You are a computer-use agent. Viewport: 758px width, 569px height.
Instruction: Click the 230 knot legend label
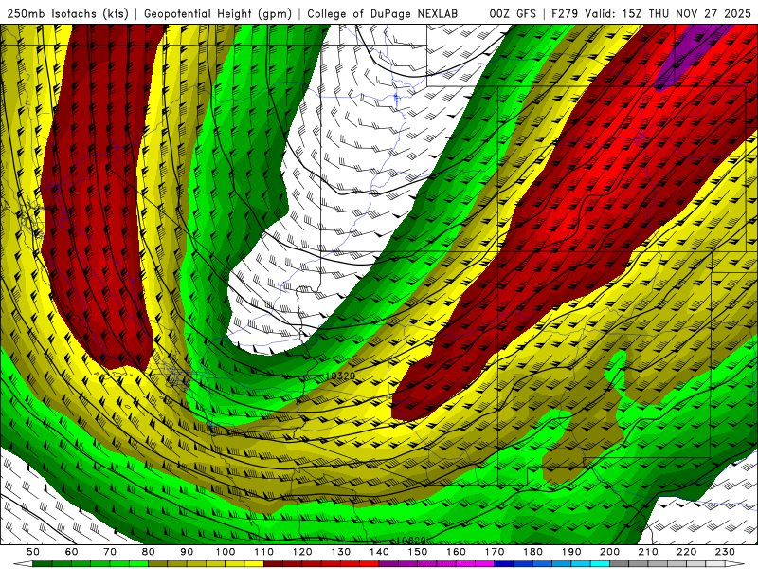pyautogui.click(x=725, y=552)
